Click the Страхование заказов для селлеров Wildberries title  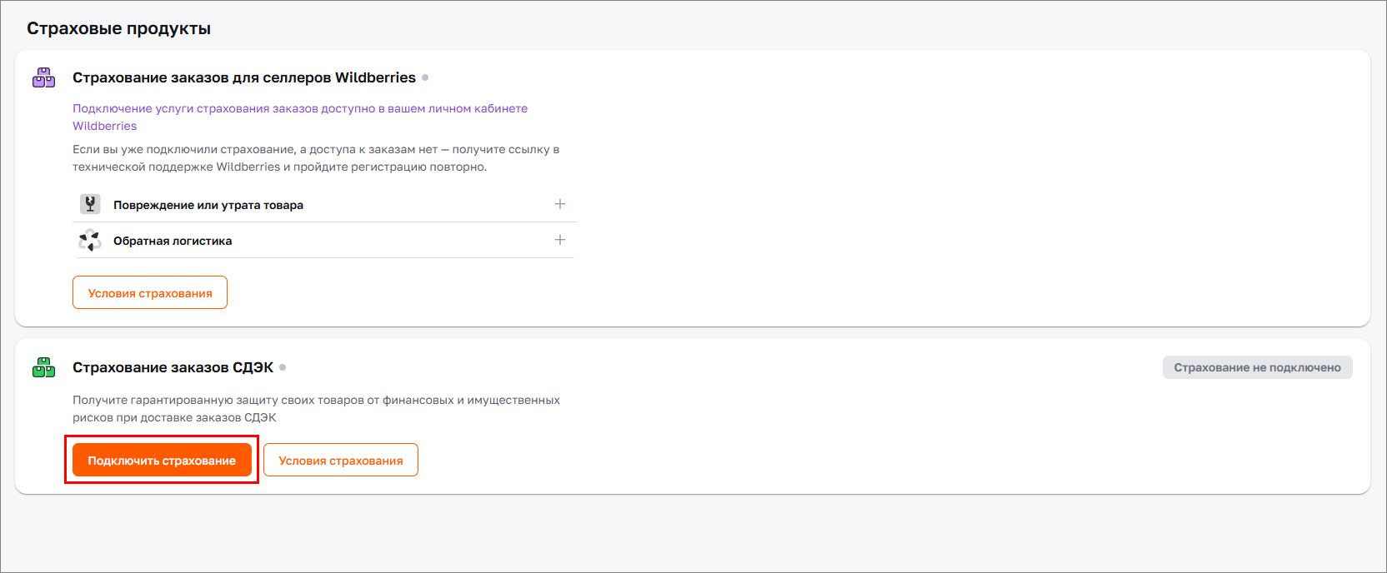click(243, 77)
